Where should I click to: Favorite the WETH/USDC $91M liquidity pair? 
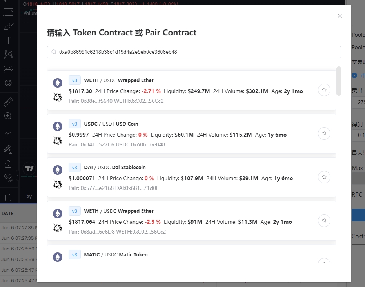pyautogui.click(x=324, y=221)
